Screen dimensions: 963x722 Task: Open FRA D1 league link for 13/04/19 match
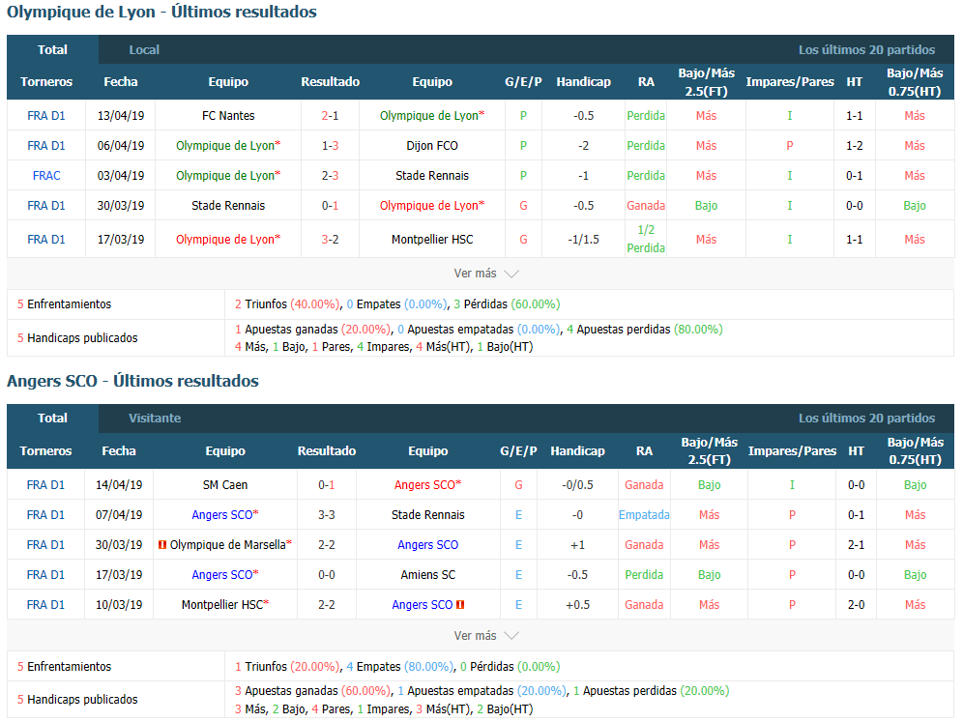[46, 115]
